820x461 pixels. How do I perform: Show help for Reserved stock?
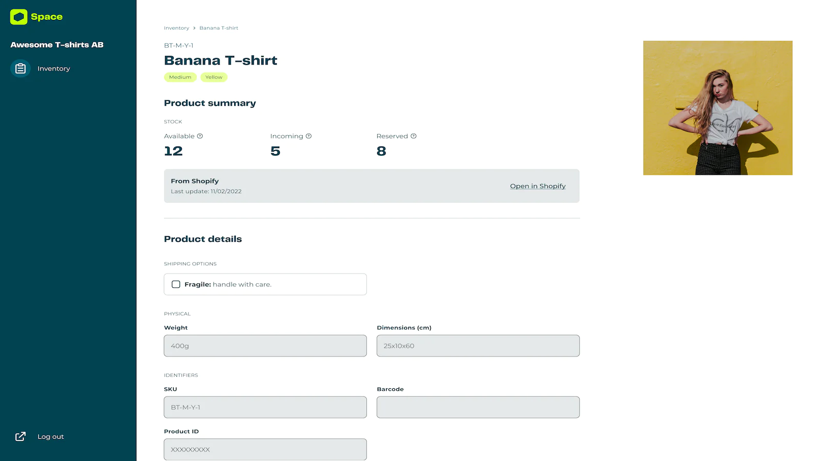pos(414,136)
